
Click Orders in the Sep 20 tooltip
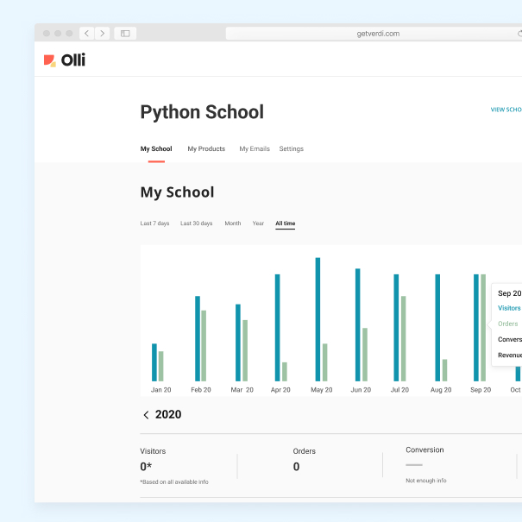click(507, 324)
